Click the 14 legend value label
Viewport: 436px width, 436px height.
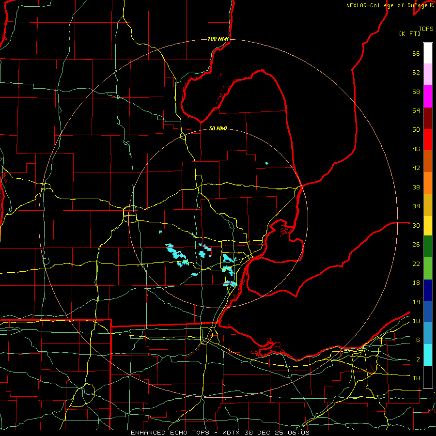pyautogui.click(x=416, y=302)
